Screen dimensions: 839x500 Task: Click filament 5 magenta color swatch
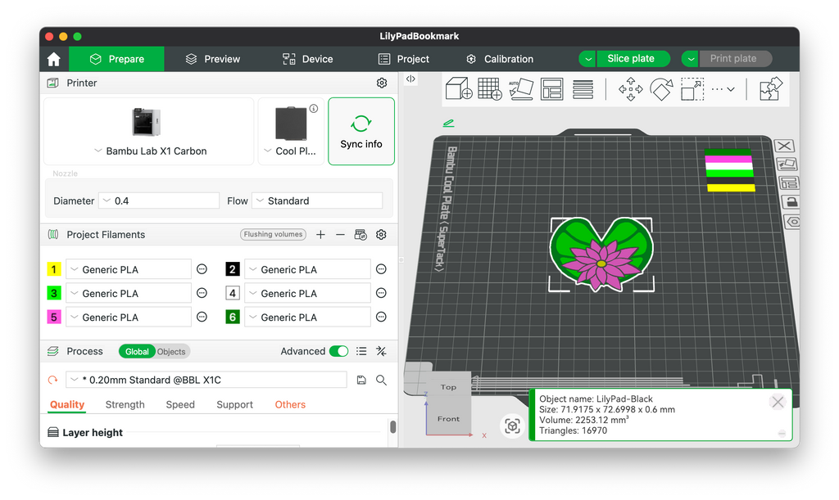point(54,318)
